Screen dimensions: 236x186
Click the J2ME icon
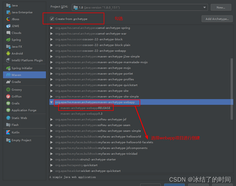[x=8, y=26]
